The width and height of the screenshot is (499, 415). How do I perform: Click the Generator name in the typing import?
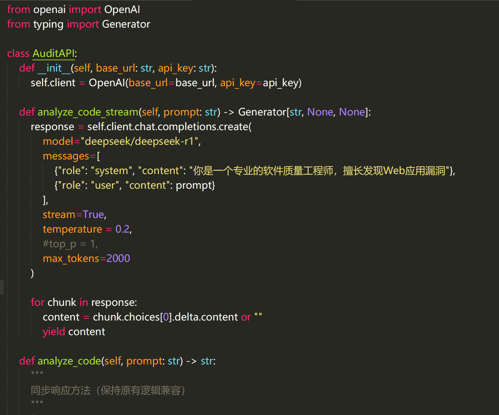click(x=126, y=24)
